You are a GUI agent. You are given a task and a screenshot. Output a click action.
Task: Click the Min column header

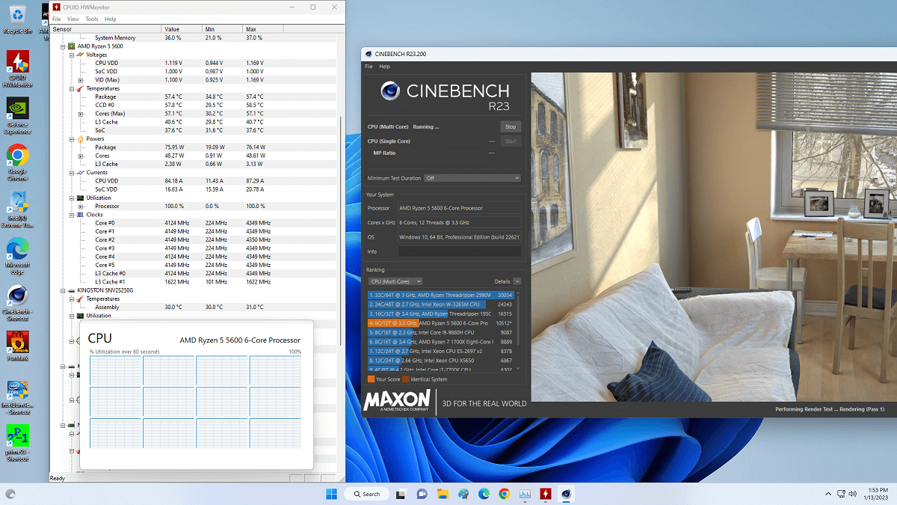[x=223, y=29]
